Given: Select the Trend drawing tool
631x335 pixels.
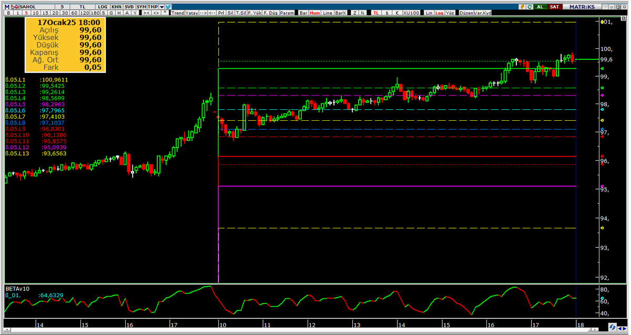Looking at the screenshot, I should click(x=178, y=13).
